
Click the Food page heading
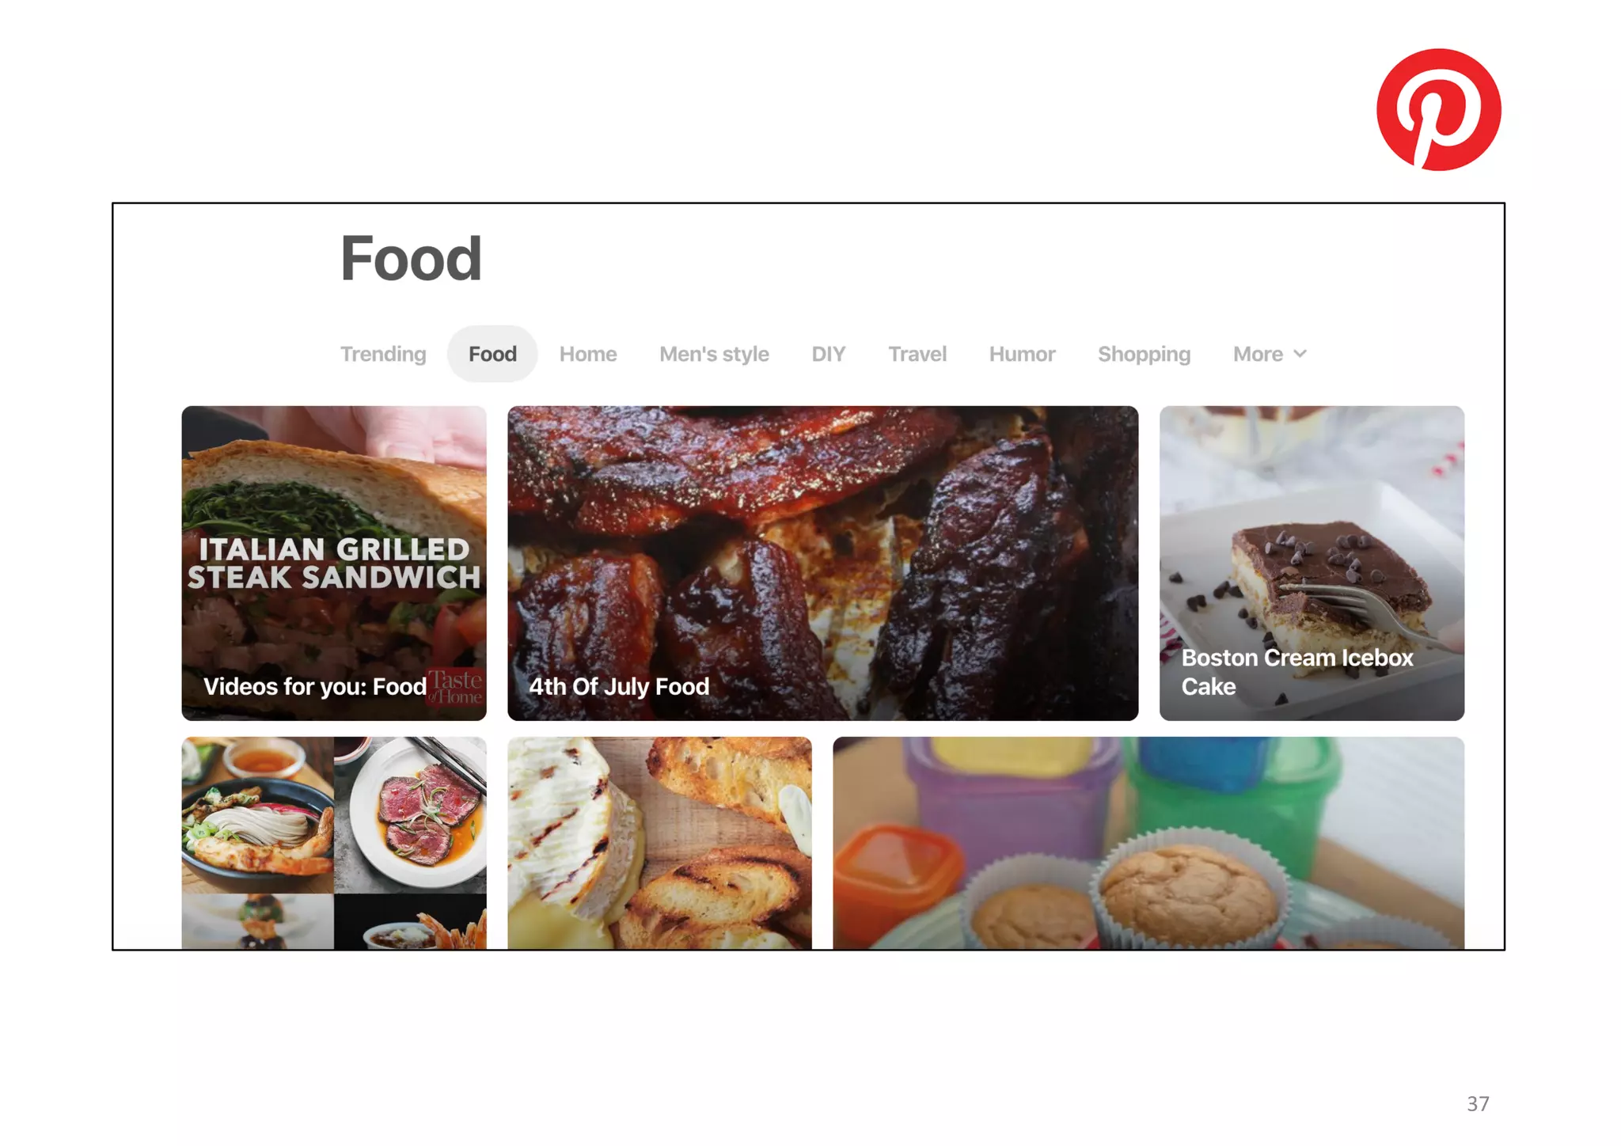point(411,258)
